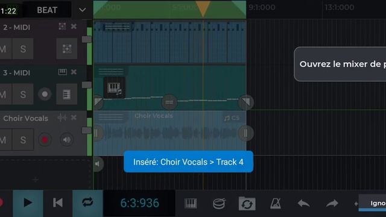Viewport: 386px width, 217px height.
Task: Click the waveform icon in Choir Vocals header
Action: coord(62,118)
